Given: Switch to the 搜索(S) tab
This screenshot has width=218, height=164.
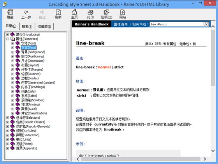Looking at the screenshot, I should click(27, 27).
